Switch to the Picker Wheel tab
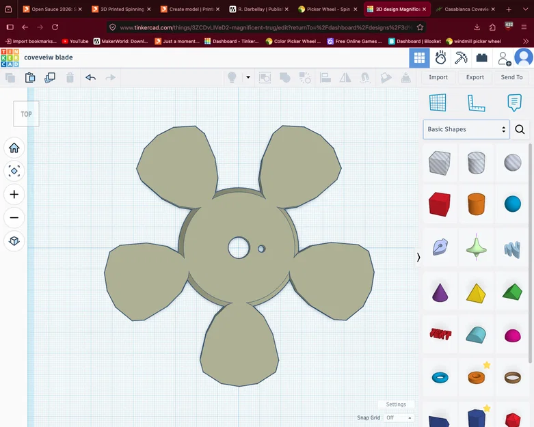Image resolution: width=534 pixels, height=427 pixels. (328, 9)
